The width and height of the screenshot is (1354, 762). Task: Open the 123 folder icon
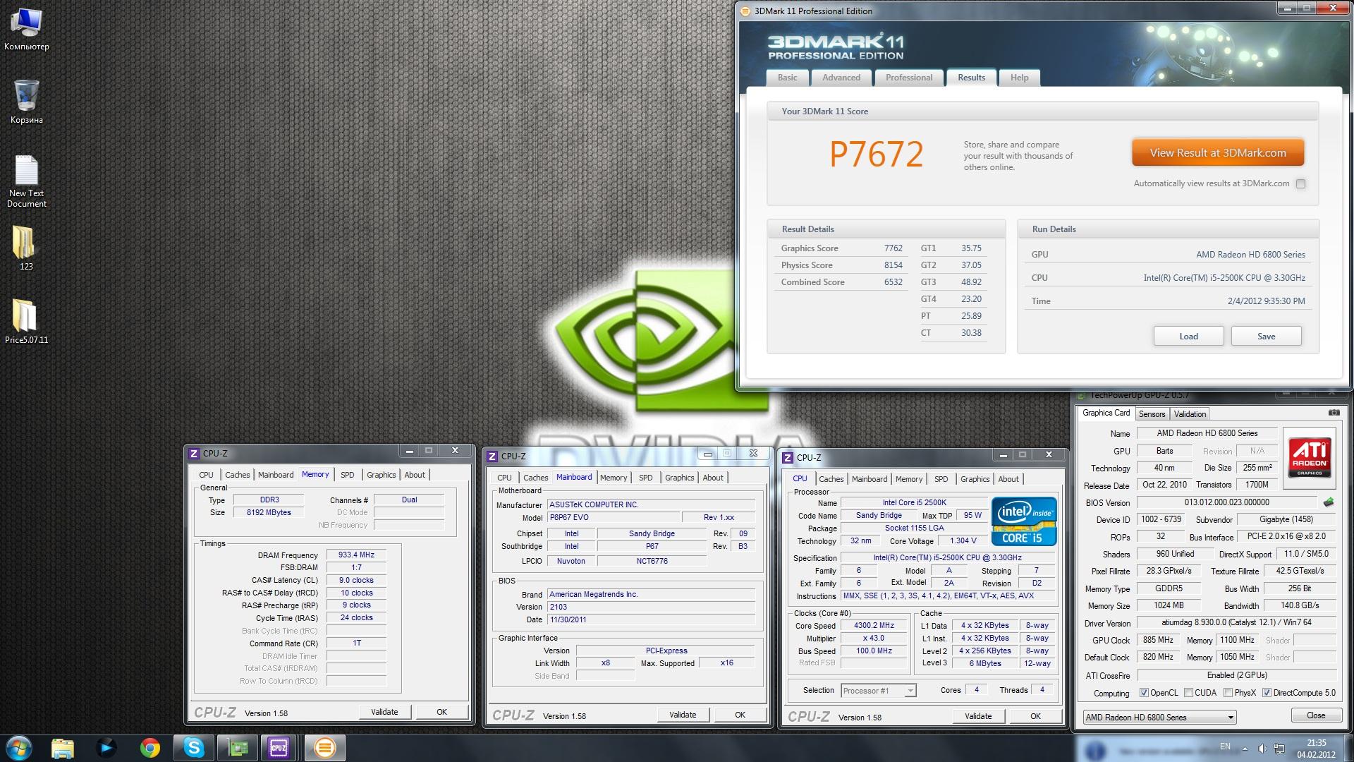coord(25,248)
